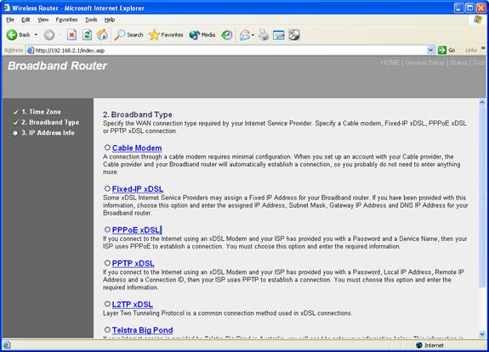Click the Edit page toolbar icon
The height and width of the screenshot is (352, 489).
tap(278, 35)
